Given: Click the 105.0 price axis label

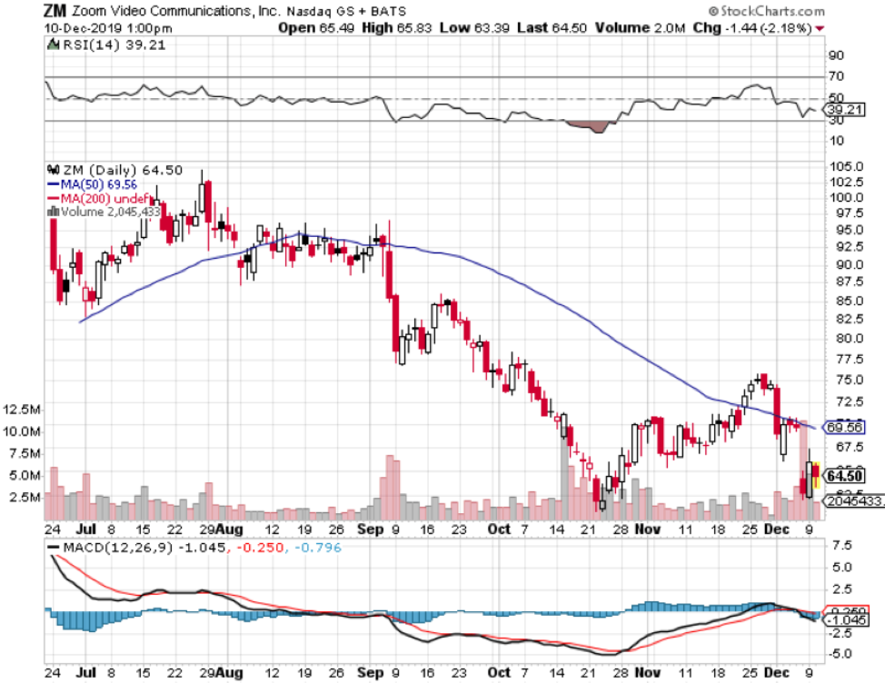Looking at the screenshot, I should point(846,167).
